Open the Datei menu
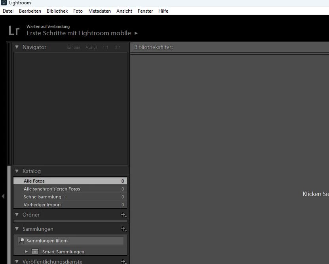 tap(8, 11)
